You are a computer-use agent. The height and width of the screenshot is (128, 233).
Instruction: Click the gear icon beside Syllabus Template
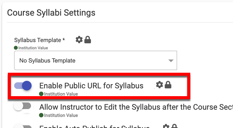pyautogui.click(x=79, y=40)
